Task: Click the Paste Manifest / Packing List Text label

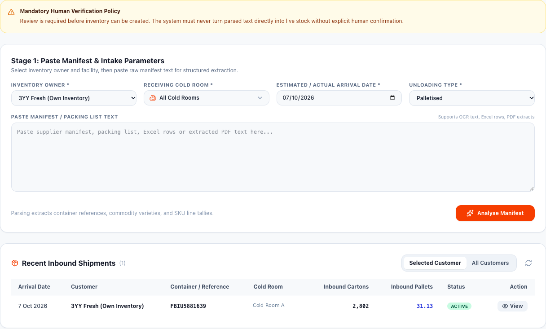Action: pyautogui.click(x=64, y=117)
